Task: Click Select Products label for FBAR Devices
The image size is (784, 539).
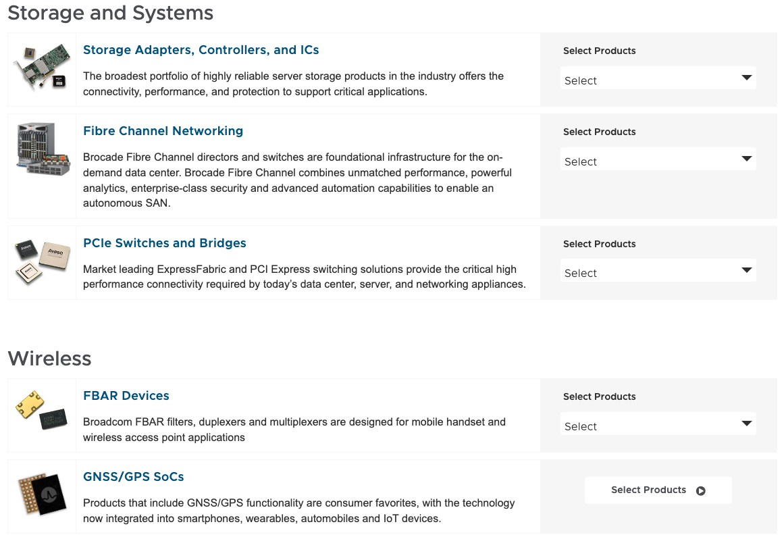Action: pyautogui.click(x=599, y=396)
